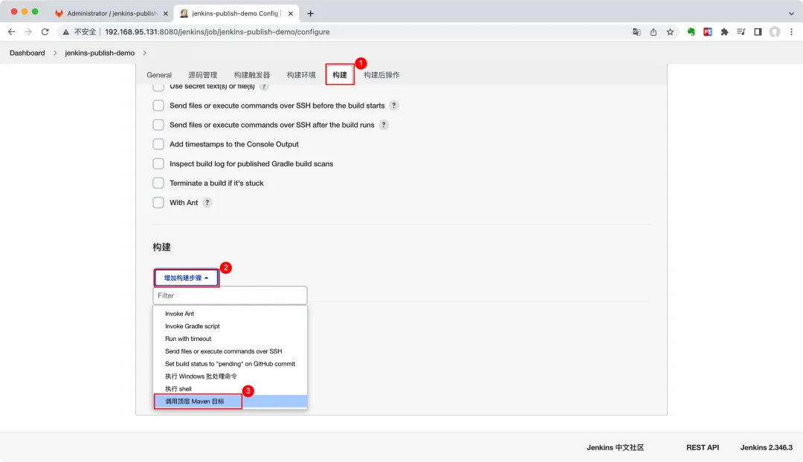Open the jenkins-publish-demo breadcrumb link

coord(100,53)
